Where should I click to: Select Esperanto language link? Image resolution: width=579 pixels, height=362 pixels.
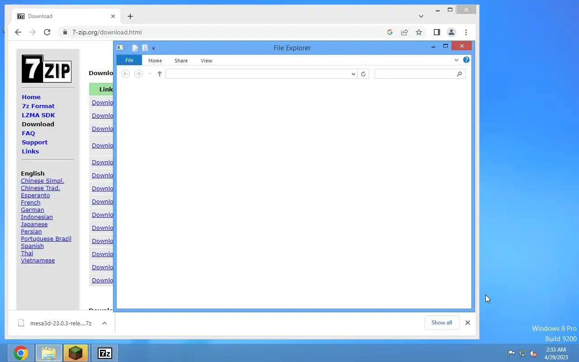[x=35, y=195]
